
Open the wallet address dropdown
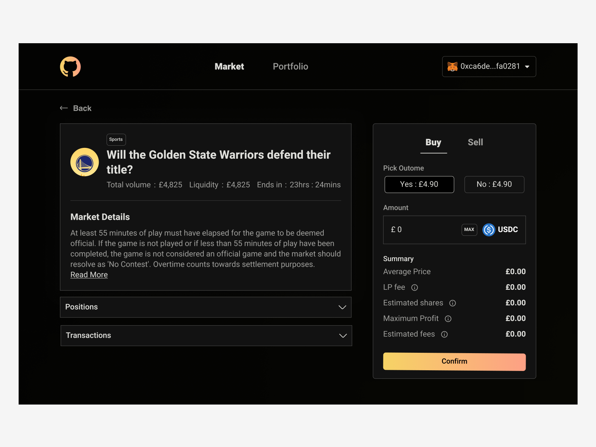pyautogui.click(x=527, y=67)
